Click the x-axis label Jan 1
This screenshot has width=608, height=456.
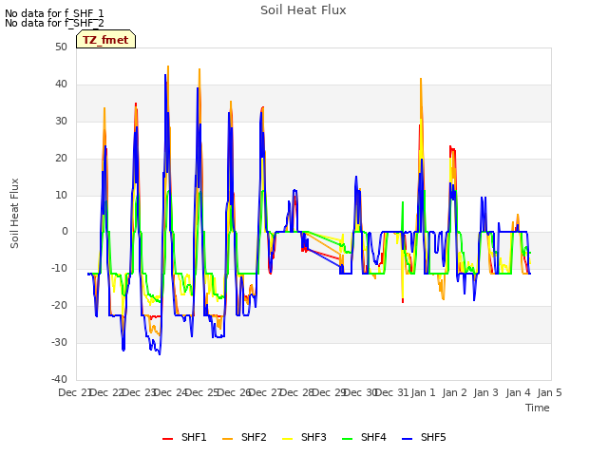coord(423,392)
